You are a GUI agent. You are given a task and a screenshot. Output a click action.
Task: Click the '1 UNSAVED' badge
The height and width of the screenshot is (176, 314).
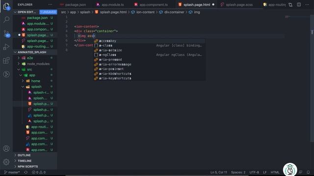coord(48,12)
